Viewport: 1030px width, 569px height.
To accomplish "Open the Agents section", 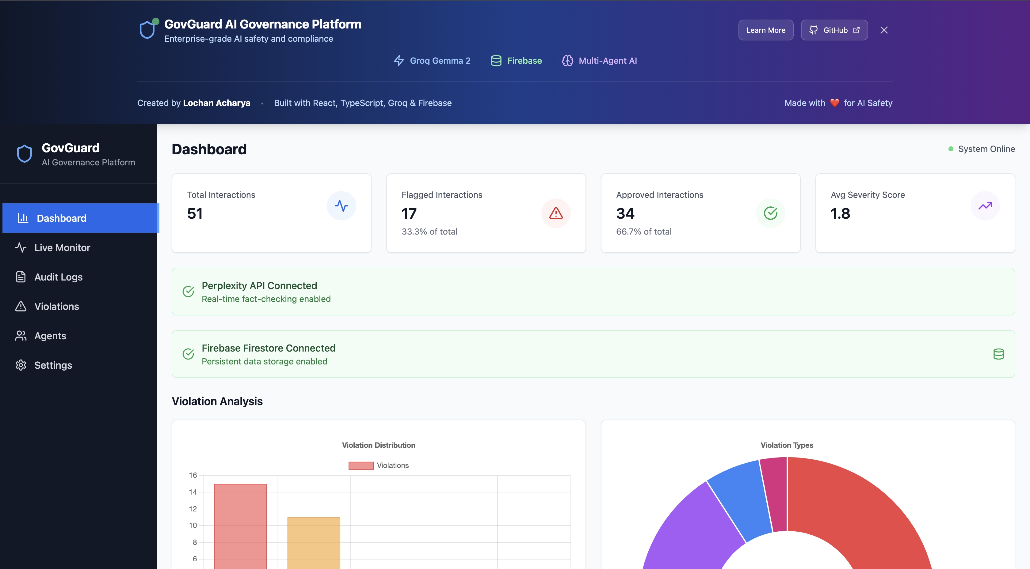I will 50,336.
